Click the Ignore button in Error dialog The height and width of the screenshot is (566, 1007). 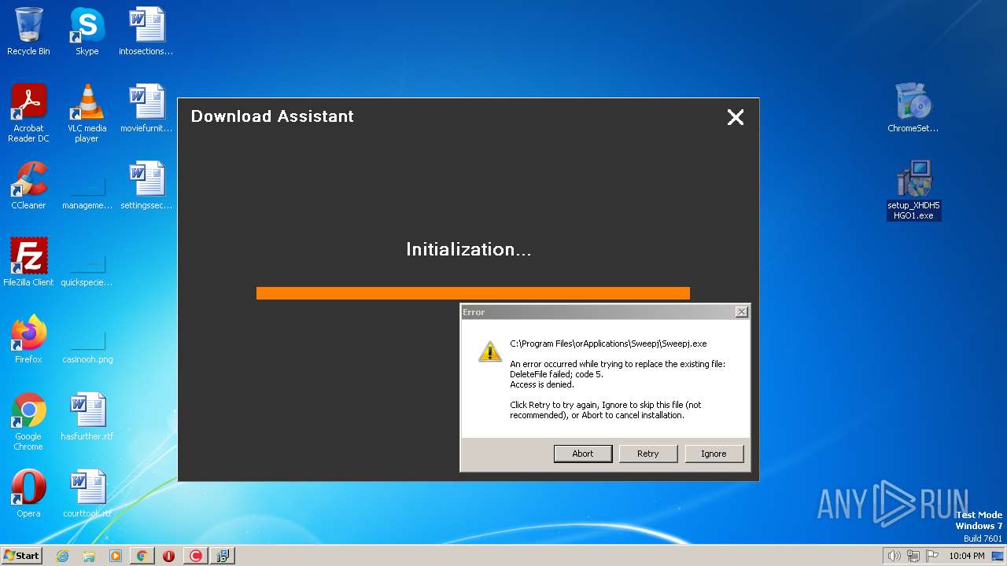[x=714, y=454]
